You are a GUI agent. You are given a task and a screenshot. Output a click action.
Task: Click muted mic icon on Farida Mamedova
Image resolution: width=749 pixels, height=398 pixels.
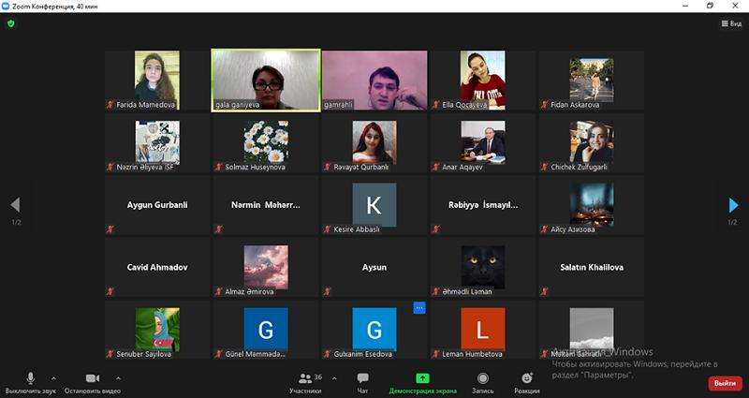click(x=110, y=105)
